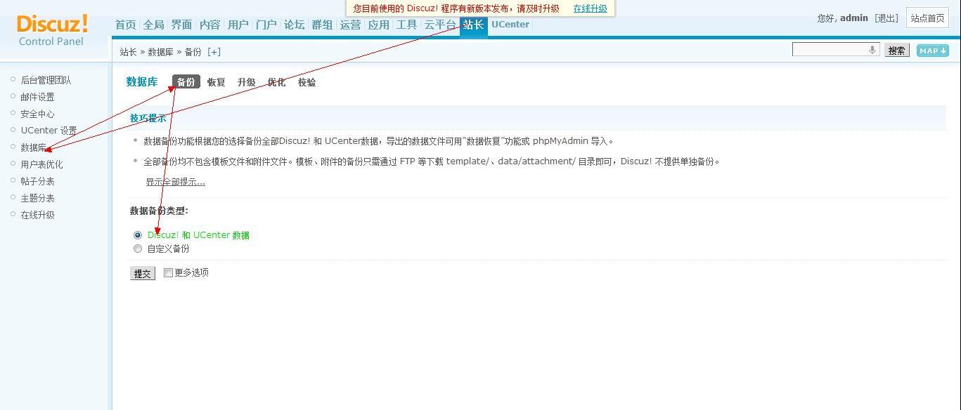Viewport: 961px width, 410px height.
Task: Expand the breadcrumb with the [+] control
Action: coord(214,51)
